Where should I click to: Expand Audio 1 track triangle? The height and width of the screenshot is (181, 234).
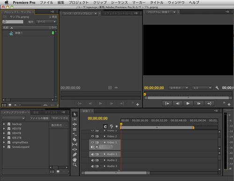[104, 154]
